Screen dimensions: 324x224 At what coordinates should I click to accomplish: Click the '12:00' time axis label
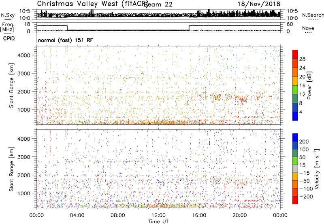pyautogui.click(x=158, y=216)
